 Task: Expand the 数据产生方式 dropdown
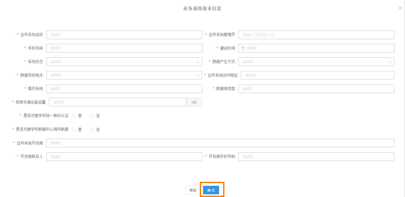point(316,62)
